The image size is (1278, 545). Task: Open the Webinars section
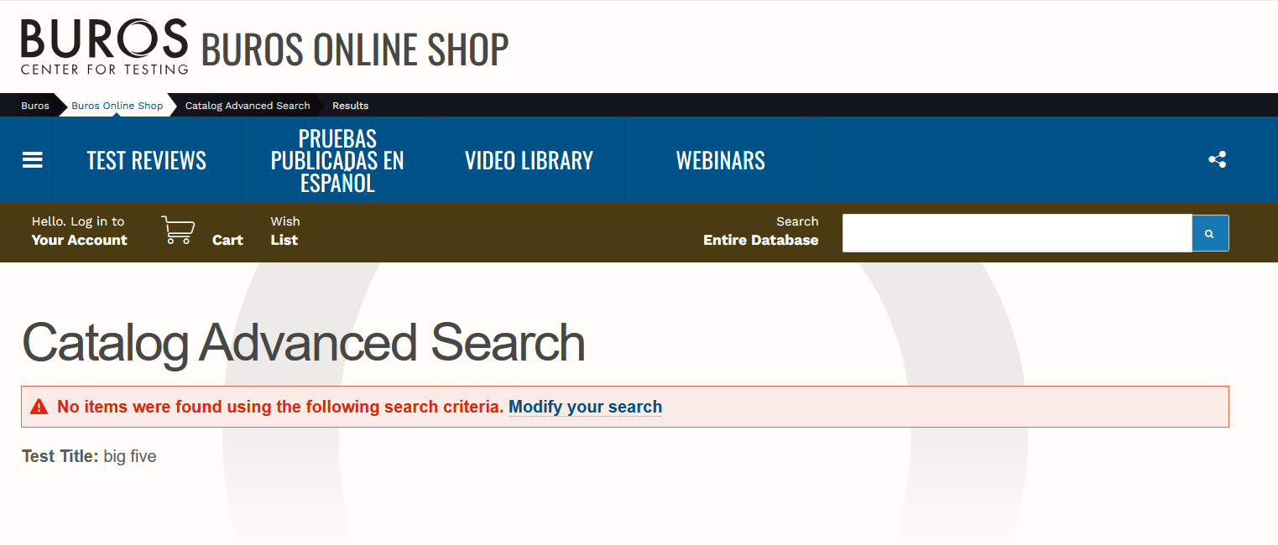(720, 160)
